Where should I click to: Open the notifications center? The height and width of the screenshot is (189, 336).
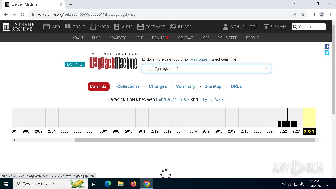(327, 184)
